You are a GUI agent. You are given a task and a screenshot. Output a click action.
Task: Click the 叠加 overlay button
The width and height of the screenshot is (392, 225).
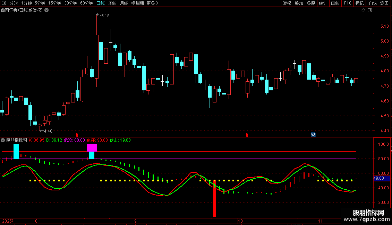coord(299,3)
